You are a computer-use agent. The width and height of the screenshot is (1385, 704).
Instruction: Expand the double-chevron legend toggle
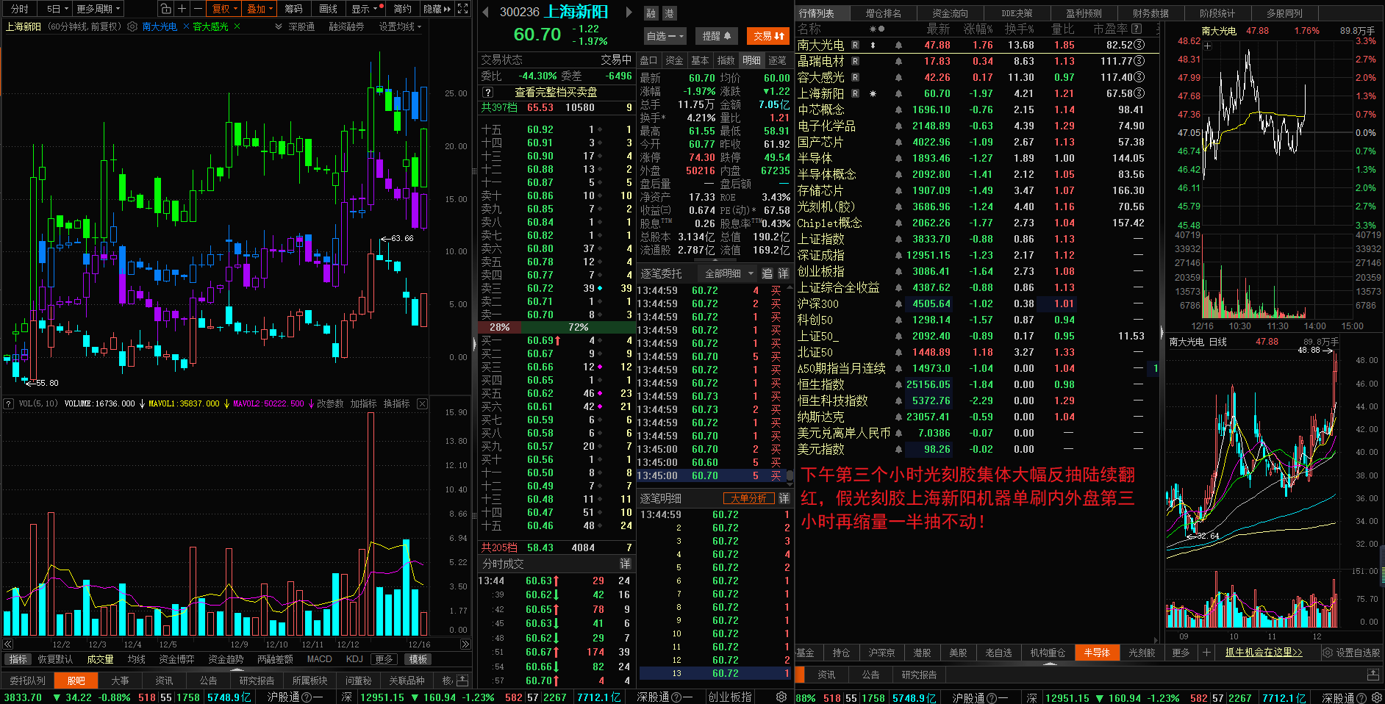click(x=279, y=26)
